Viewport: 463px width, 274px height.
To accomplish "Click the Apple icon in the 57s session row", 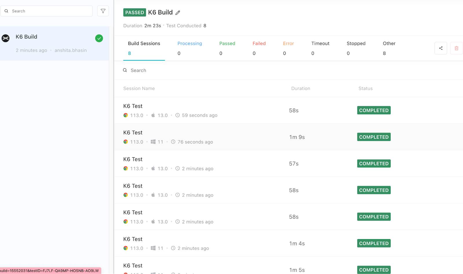I will [x=153, y=168].
